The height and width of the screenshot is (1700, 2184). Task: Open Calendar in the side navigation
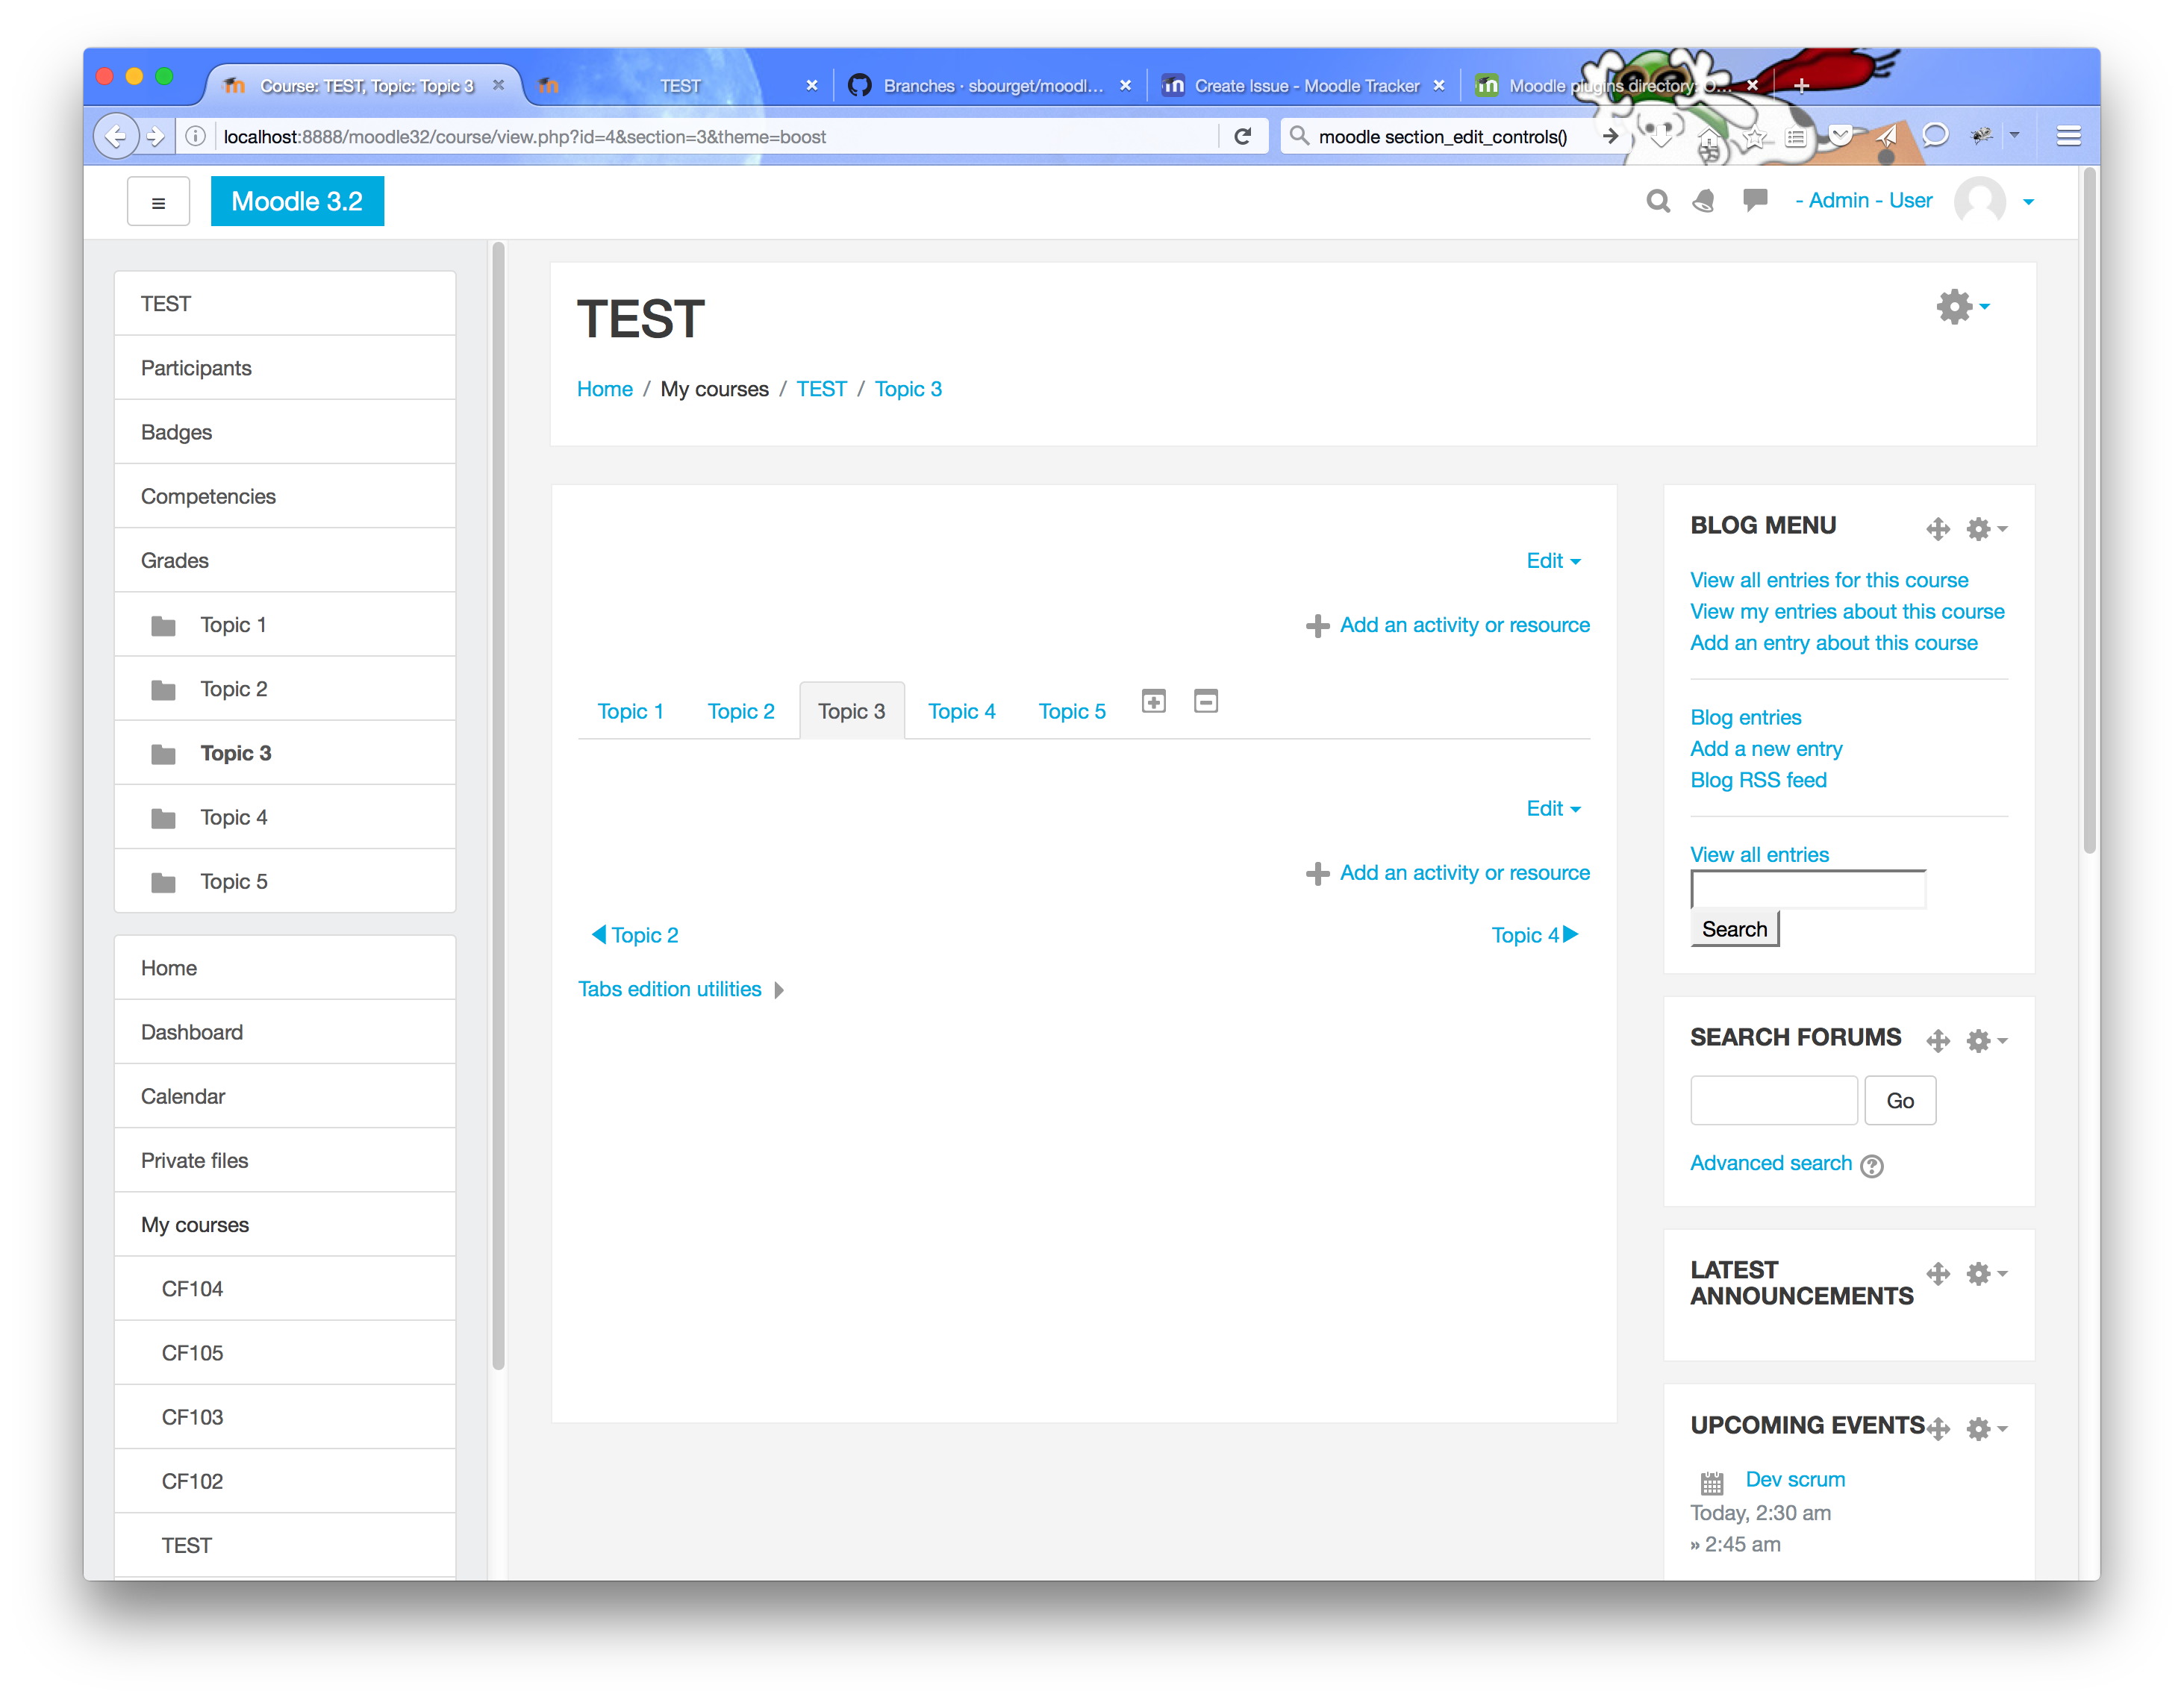tap(285, 1096)
